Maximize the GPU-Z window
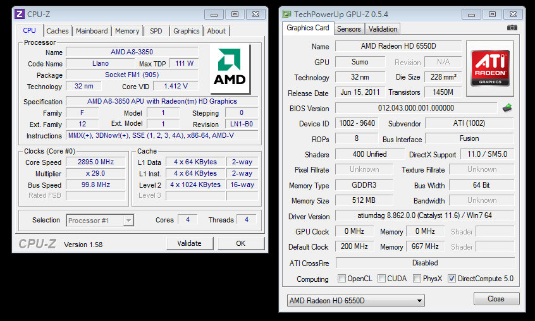This screenshot has height=321, width=535. point(492,15)
